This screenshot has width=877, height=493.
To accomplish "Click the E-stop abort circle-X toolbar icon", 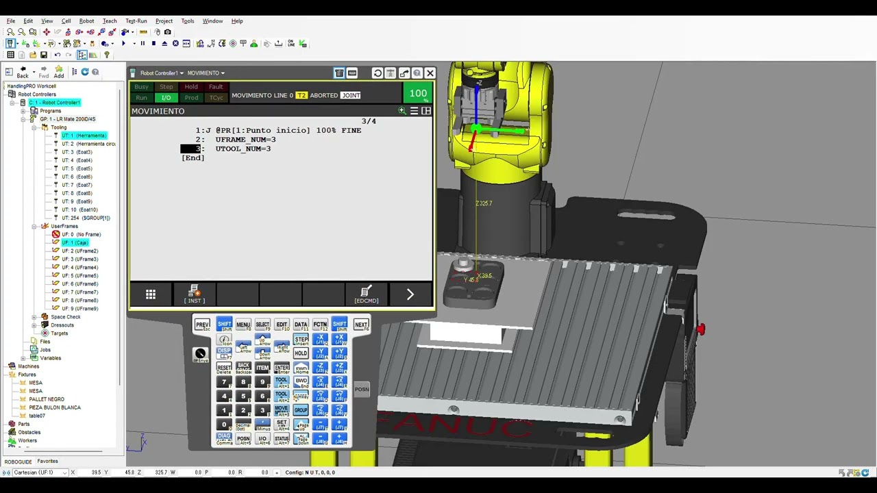I will coord(175,44).
